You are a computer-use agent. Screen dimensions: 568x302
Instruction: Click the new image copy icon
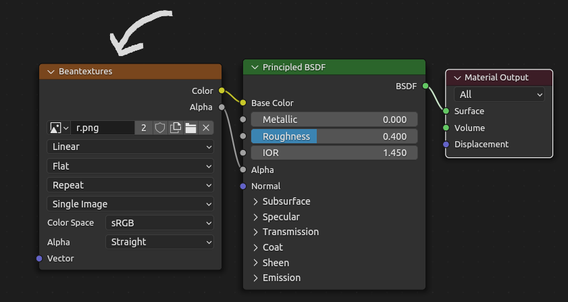pyautogui.click(x=176, y=128)
